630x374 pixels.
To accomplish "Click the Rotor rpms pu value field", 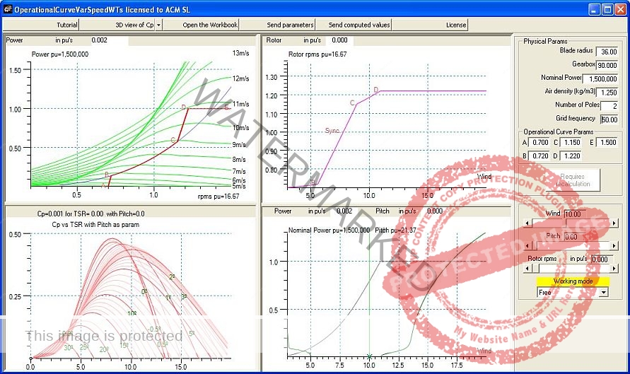I will click(602, 259).
